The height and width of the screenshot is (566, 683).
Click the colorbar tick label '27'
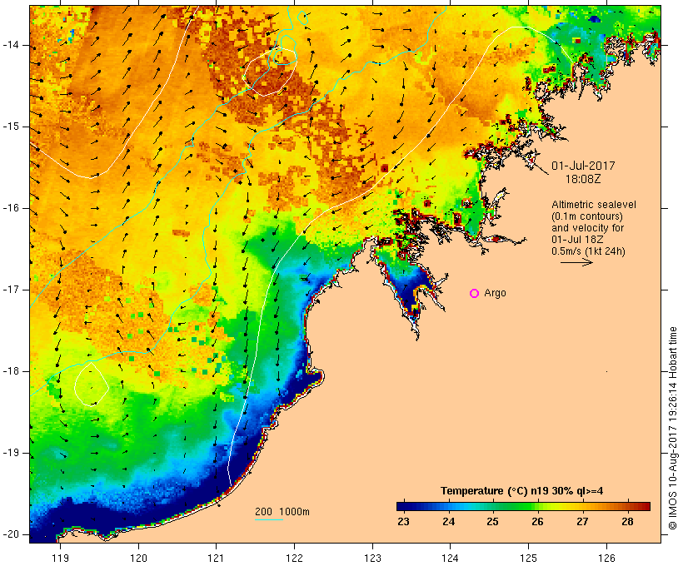pyautogui.click(x=582, y=521)
